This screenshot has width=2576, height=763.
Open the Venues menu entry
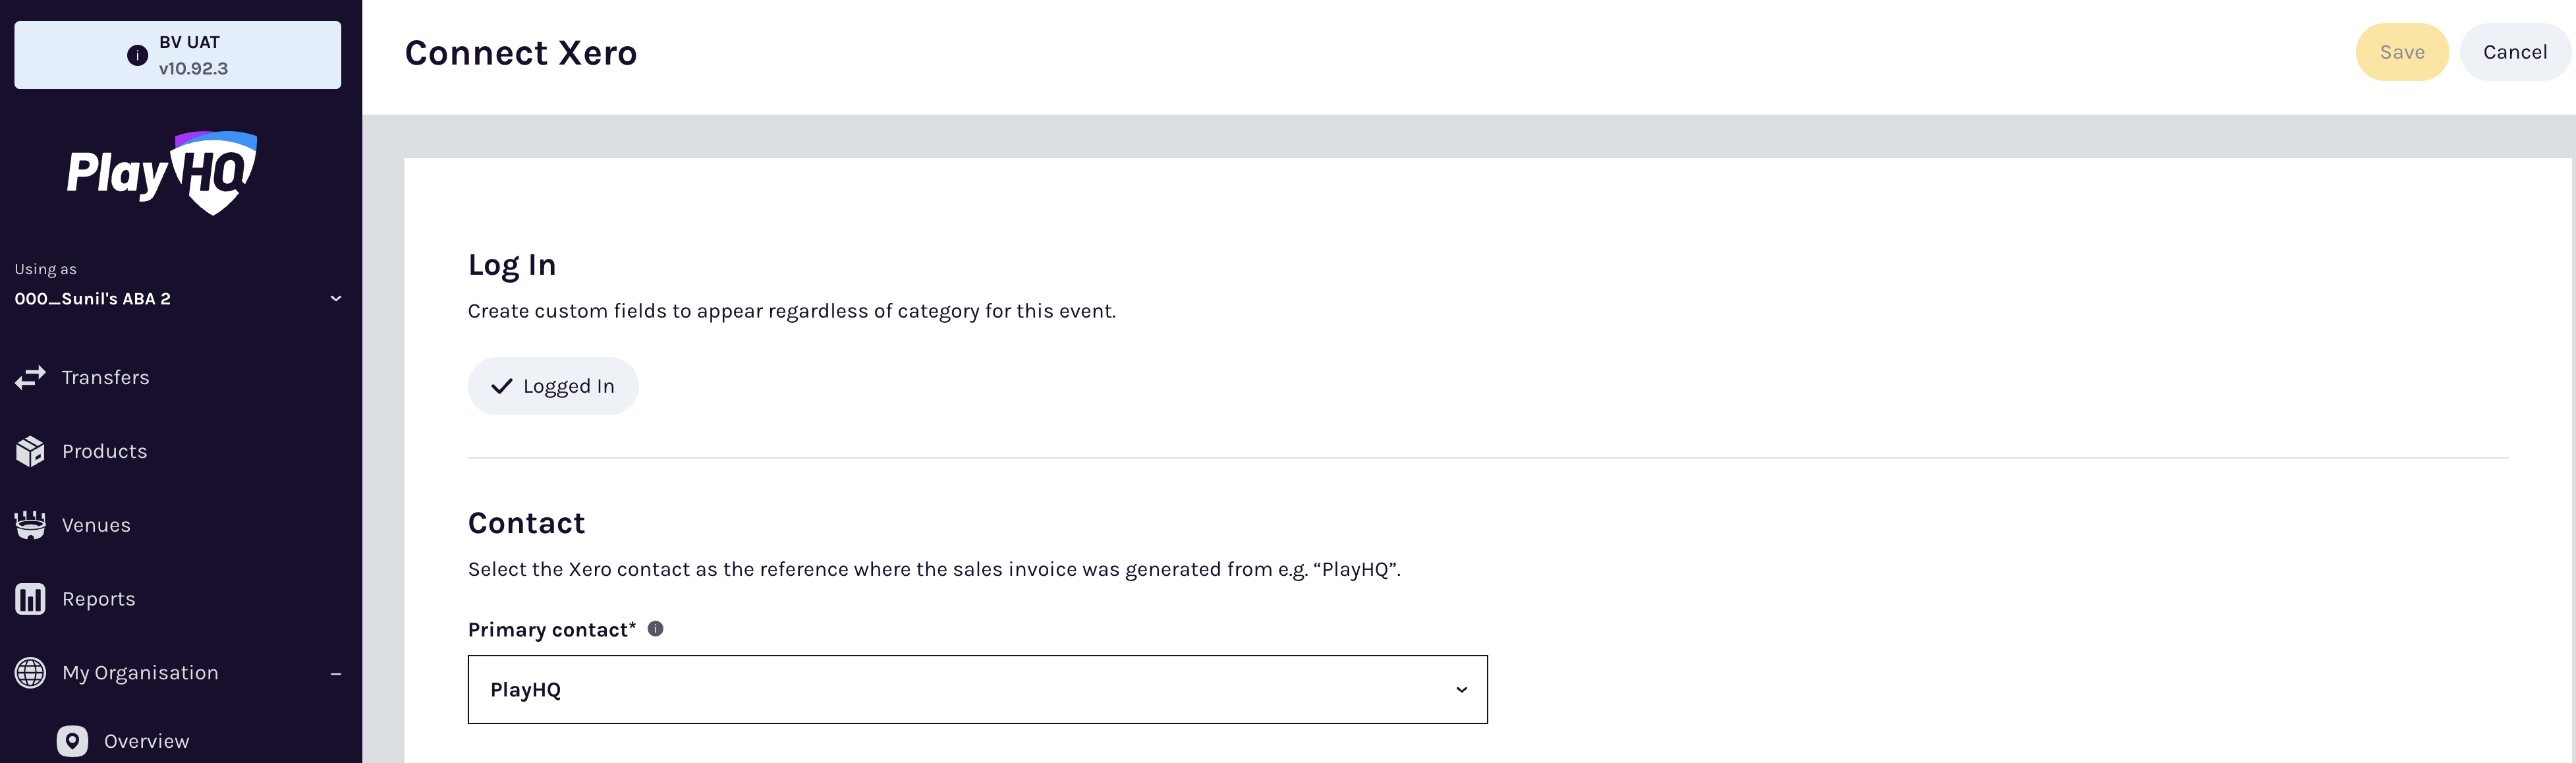[96, 524]
